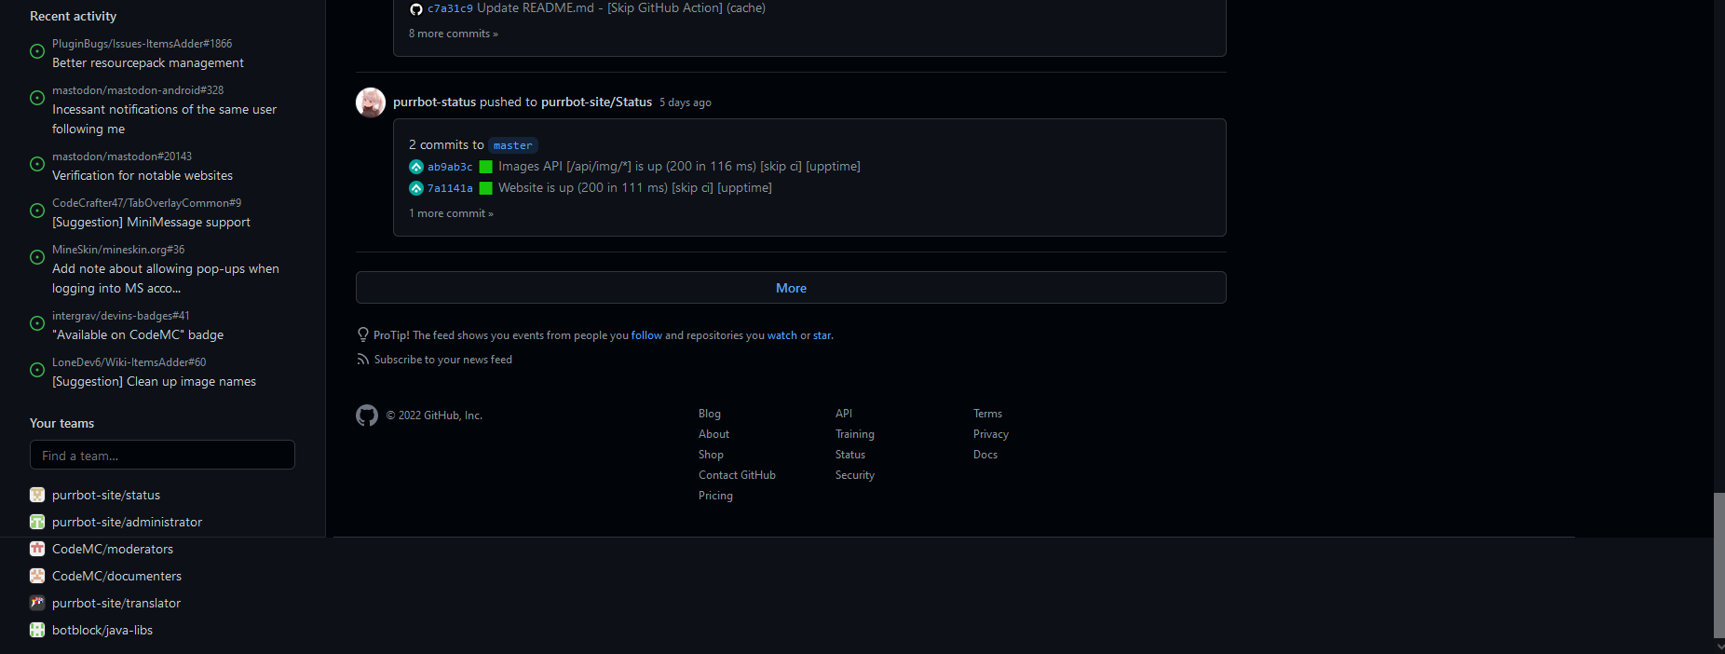Image resolution: width=1725 pixels, height=654 pixels.
Task: Open the Pricing footer link
Action: click(716, 496)
